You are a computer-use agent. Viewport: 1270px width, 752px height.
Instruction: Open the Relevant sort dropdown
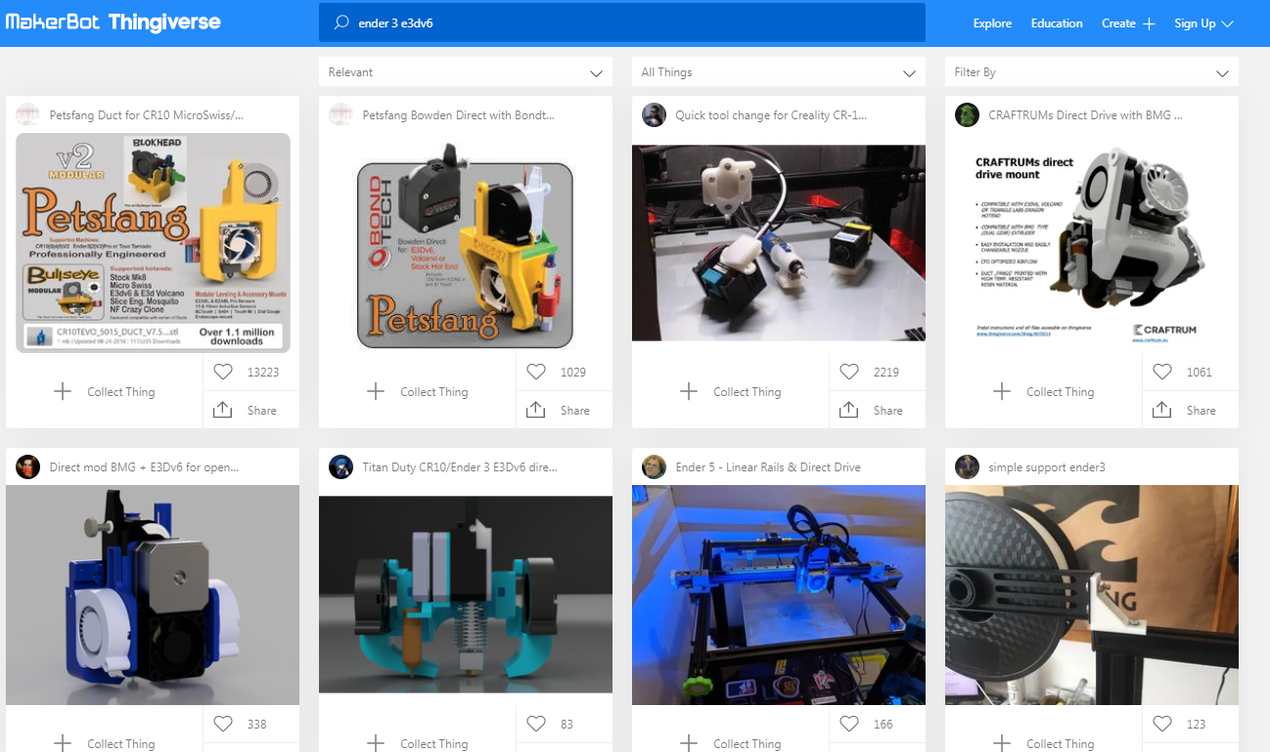[466, 72]
